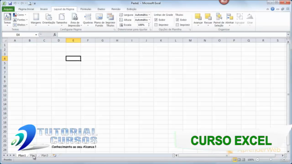Viewport: 292px width, 164px height.
Task: Minimize the ribbon with the caret icon
Action: (x=268, y=9)
